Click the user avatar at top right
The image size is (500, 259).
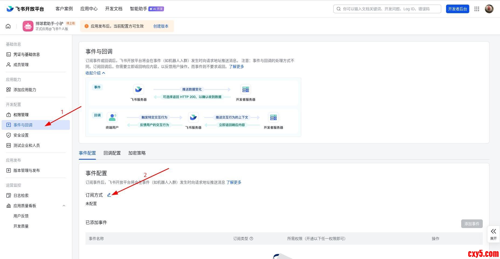(x=489, y=9)
